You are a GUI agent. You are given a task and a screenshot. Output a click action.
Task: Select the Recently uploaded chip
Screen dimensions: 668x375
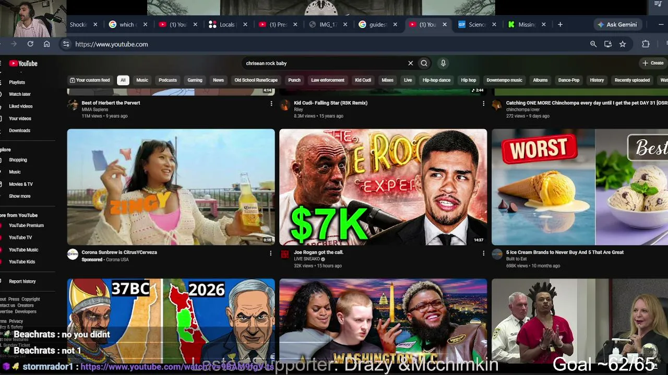[632, 80]
